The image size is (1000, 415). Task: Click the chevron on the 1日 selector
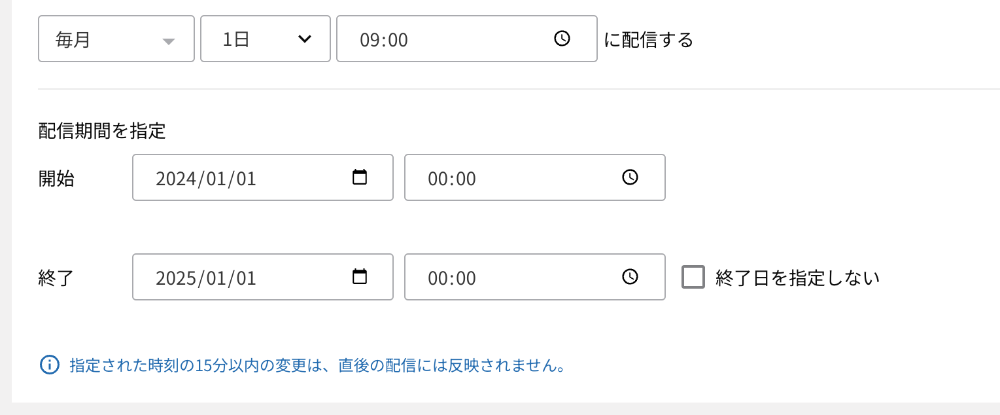pyautogui.click(x=304, y=39)
